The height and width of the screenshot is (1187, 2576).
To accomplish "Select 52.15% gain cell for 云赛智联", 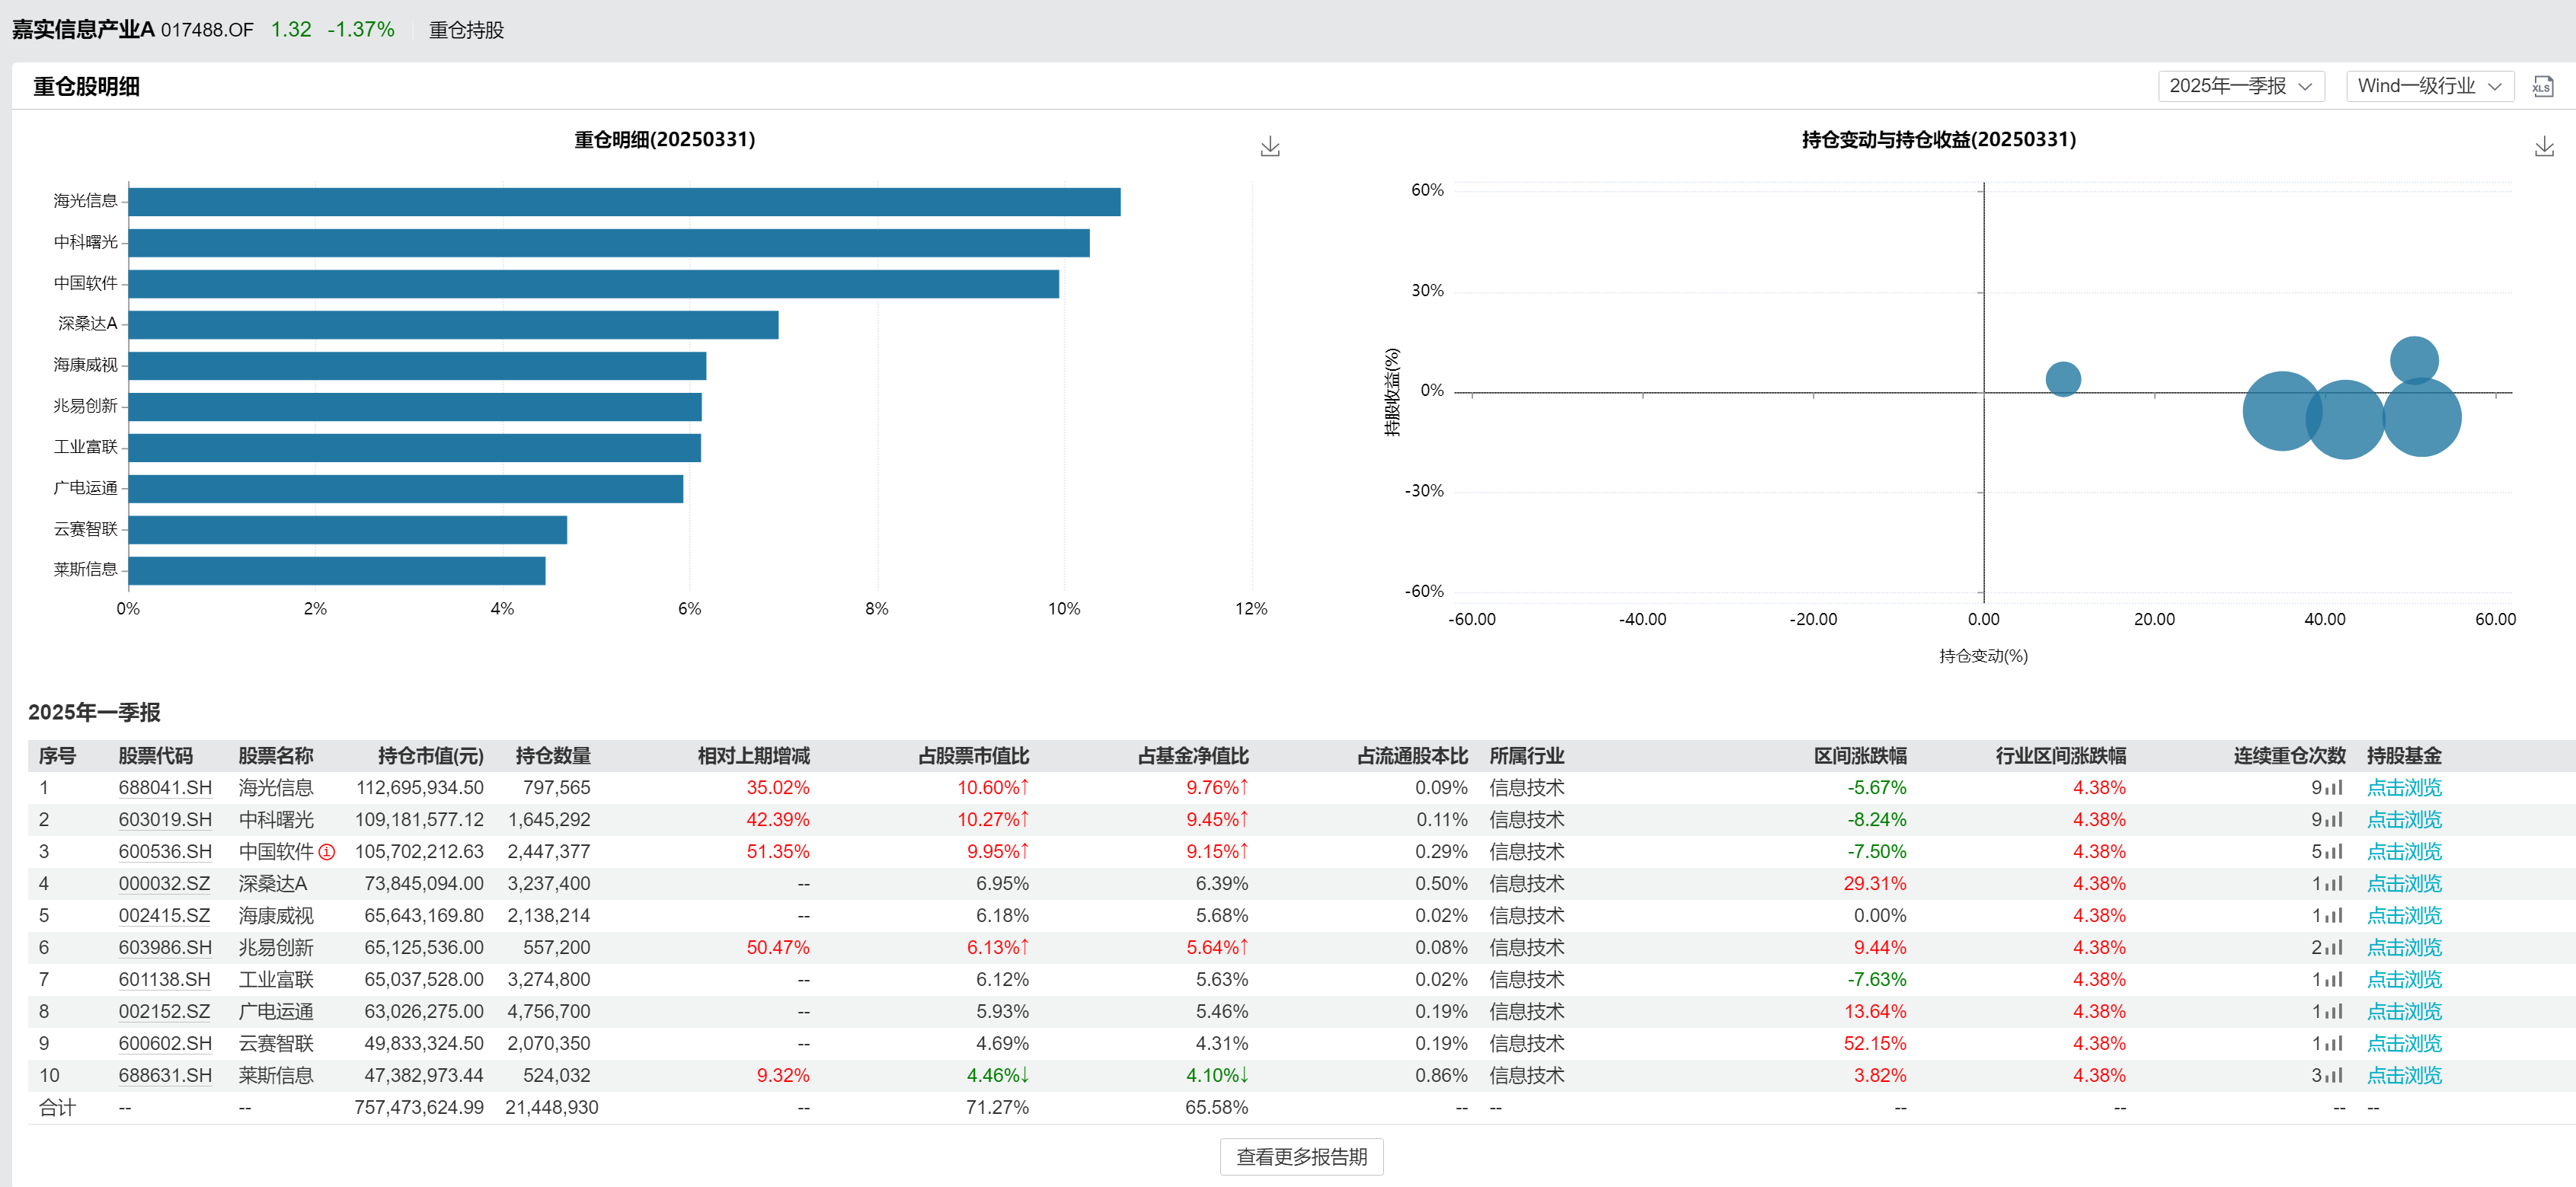I will click(1874, 1044).
